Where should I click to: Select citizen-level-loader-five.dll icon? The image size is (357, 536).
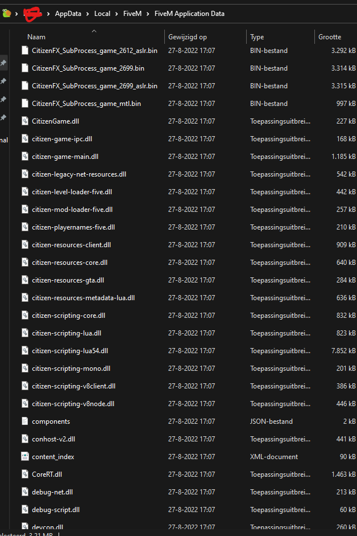point(25,192)
